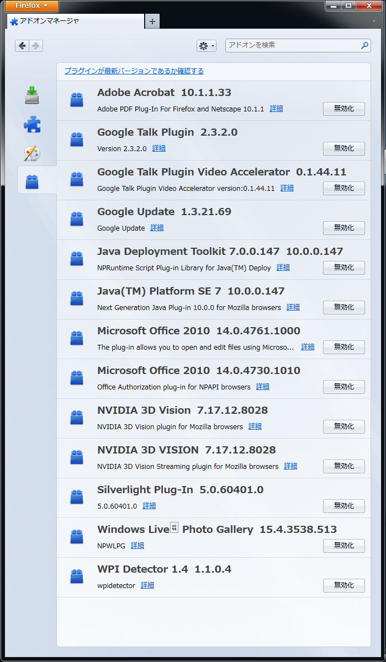
Task: Disable the Adobe Acrobat plugin
Action: click(x=343, y=109)
